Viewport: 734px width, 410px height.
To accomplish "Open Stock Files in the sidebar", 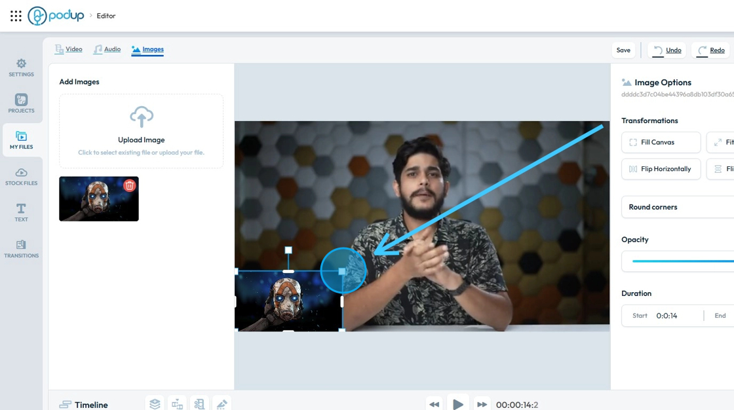I will tap(21, 177).
